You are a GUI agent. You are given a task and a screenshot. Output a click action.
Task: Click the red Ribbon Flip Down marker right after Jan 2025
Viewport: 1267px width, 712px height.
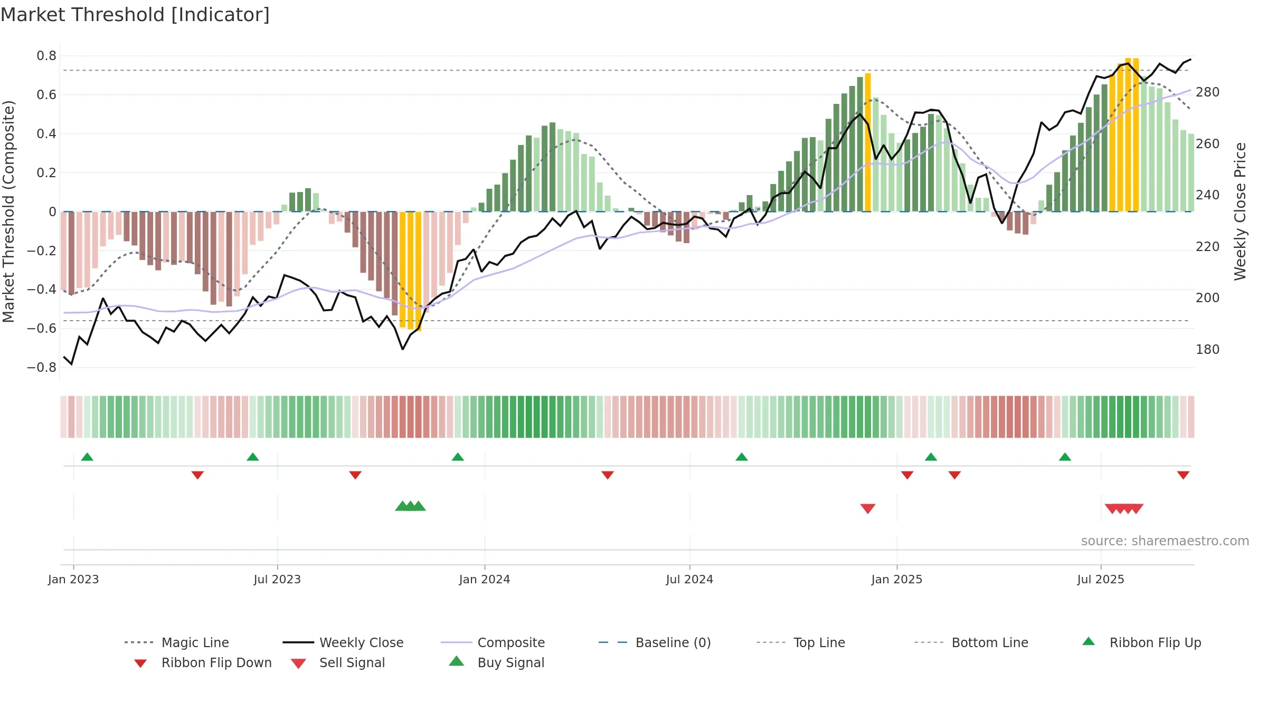tap(907, 475)
